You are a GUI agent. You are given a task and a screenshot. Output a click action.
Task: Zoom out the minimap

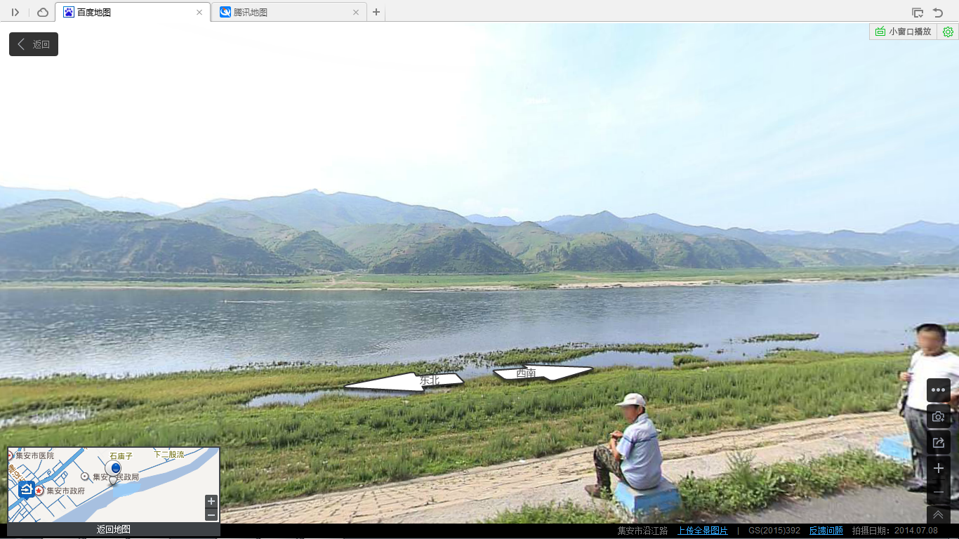(211, 515)
